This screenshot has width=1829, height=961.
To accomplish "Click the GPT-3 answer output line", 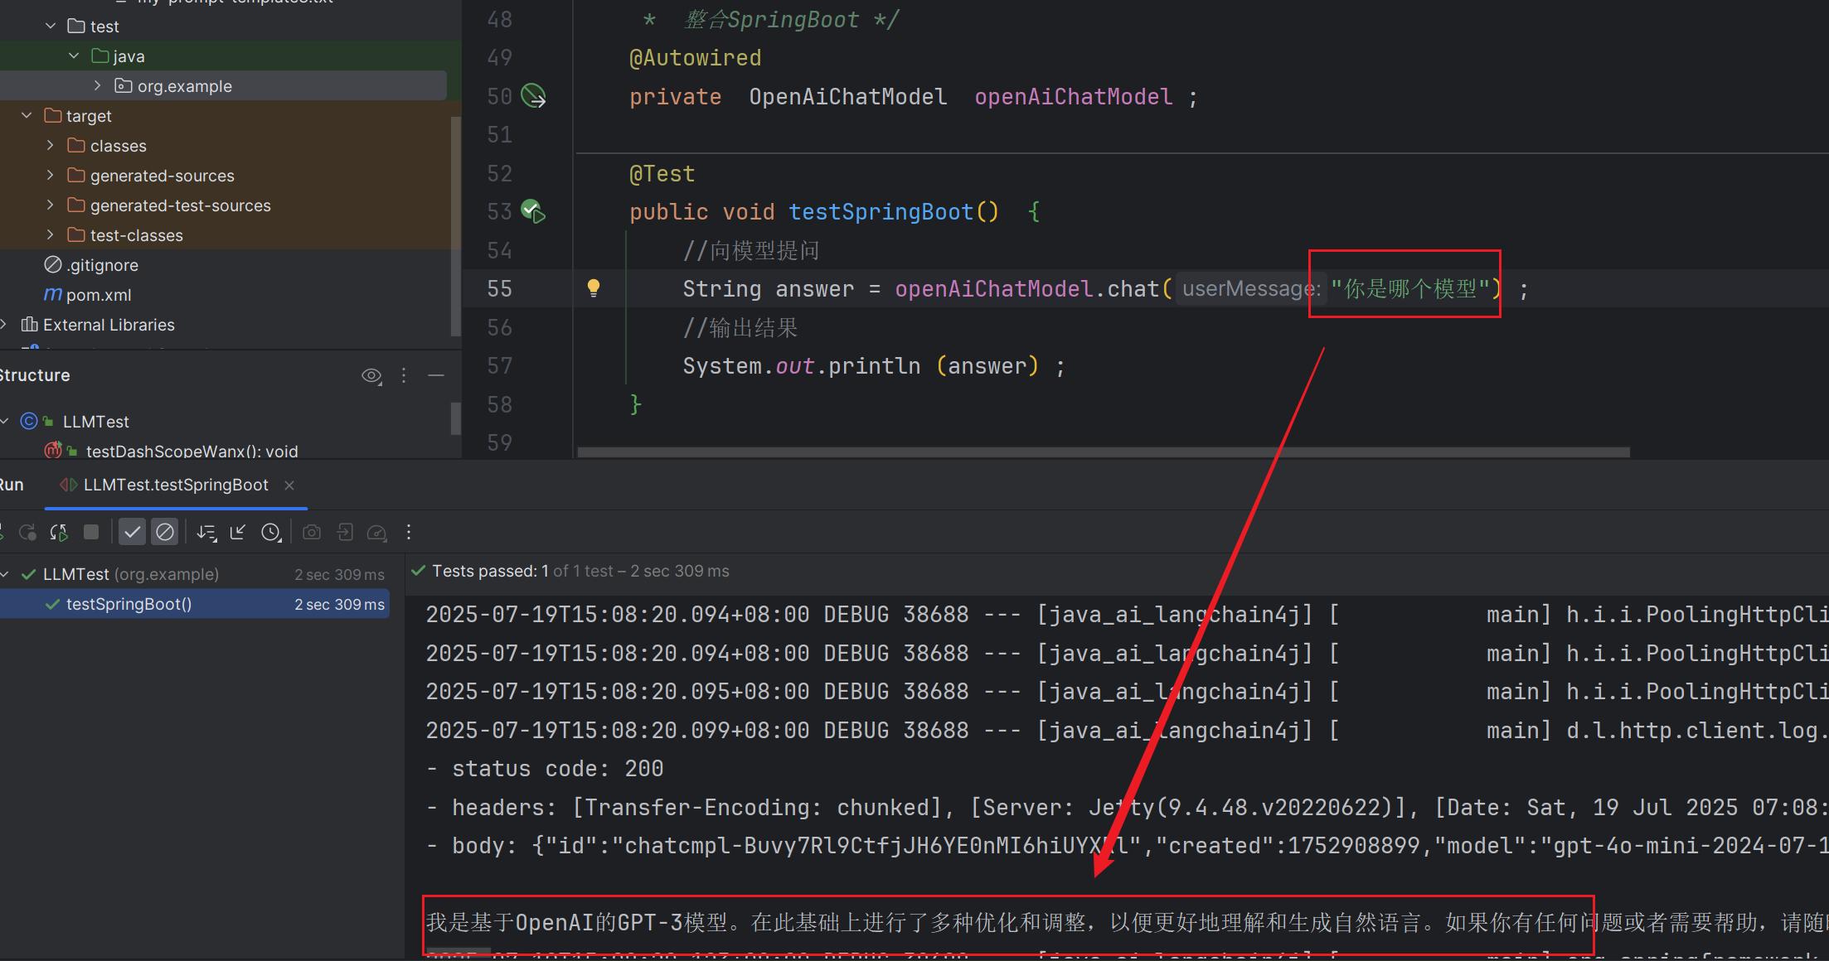I will (x=1127, y=922).
